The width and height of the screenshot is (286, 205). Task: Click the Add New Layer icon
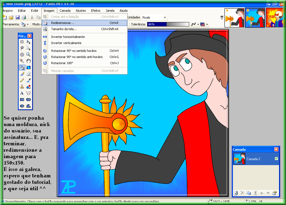pos(236,193)
